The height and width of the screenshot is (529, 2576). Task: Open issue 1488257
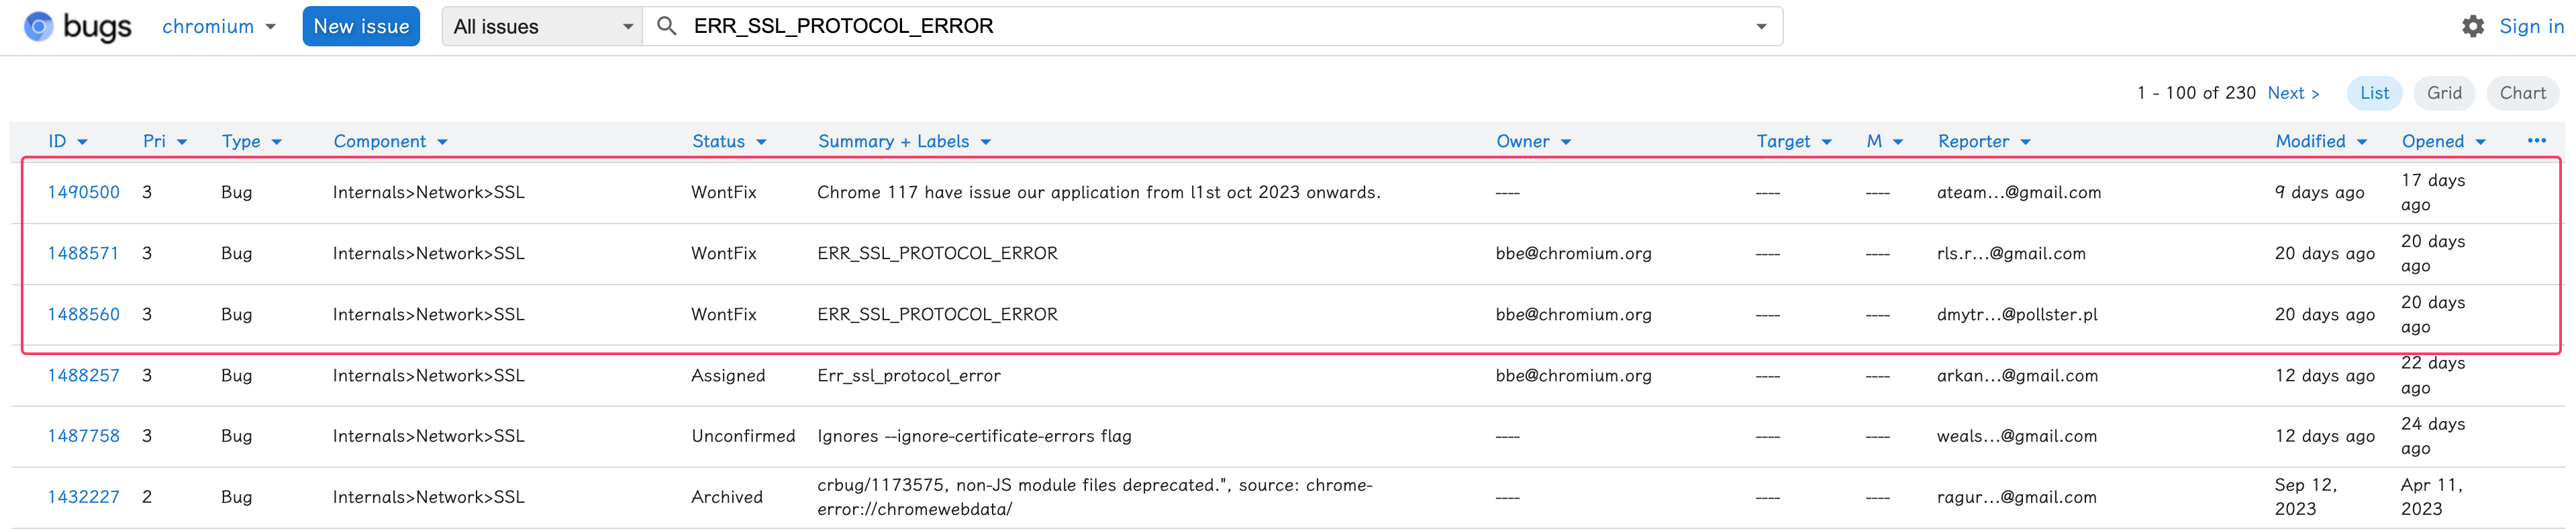84,375
